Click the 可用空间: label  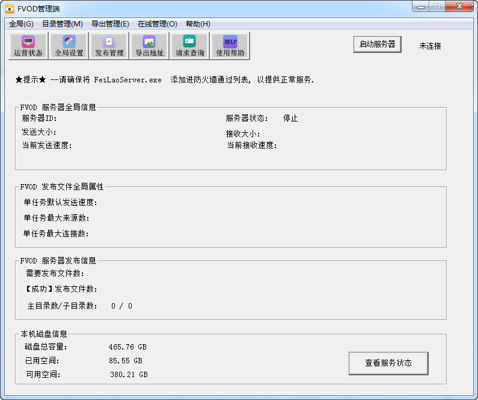[43, 374]
